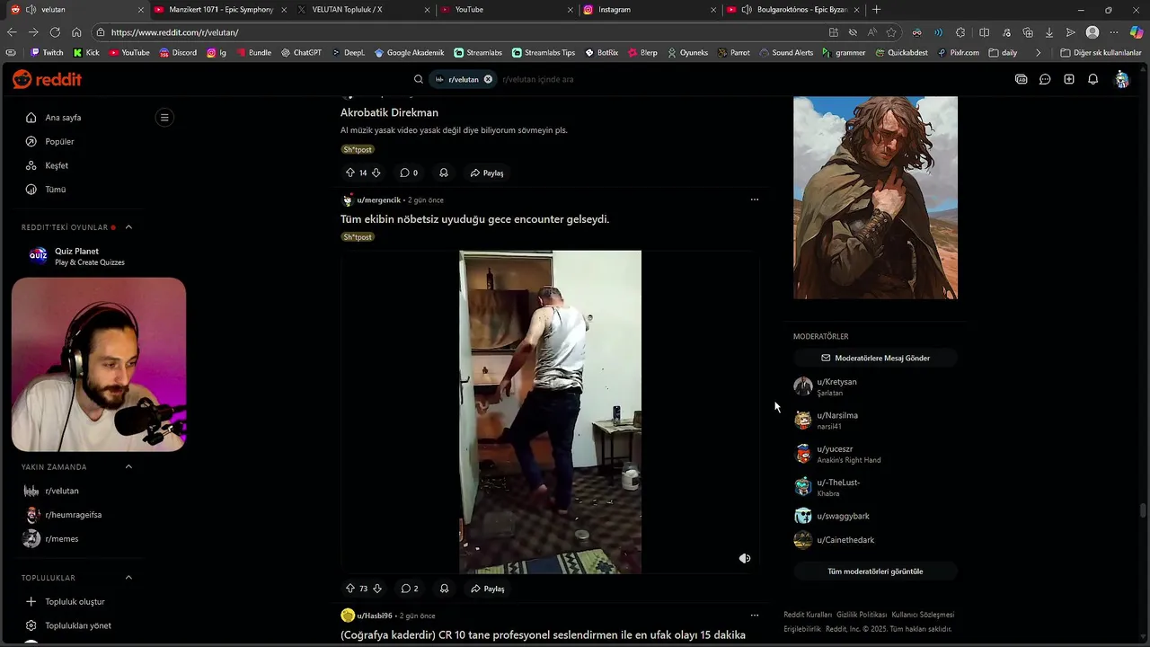The height and width of the screenshot is (647, 1150).
Task: Share the Akrobatik Direkman post
Action: 487,173
